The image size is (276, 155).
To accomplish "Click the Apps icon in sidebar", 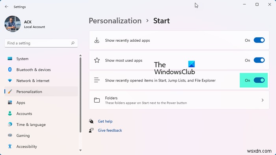I will [x=10, y=102].
